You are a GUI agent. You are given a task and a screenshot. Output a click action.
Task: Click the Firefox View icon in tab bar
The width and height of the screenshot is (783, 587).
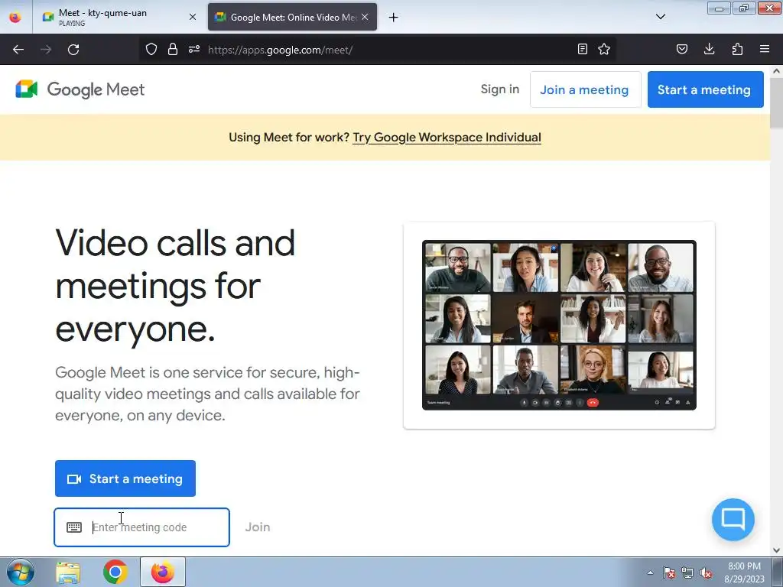15,18
